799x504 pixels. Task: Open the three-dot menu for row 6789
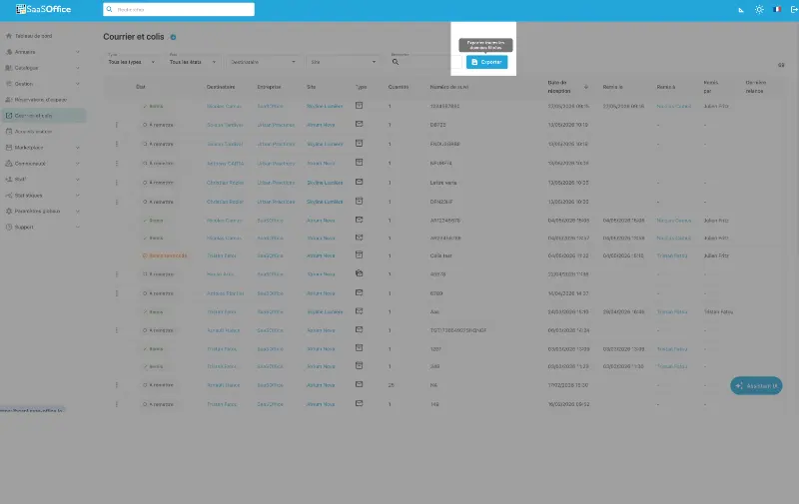click(x=117, y=293)
